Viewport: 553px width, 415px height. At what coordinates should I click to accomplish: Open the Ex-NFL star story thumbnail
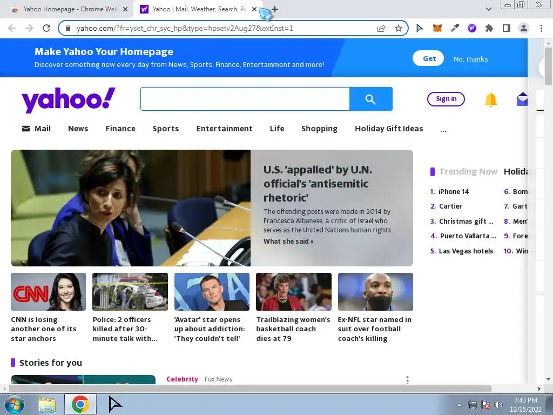[375, 291]
